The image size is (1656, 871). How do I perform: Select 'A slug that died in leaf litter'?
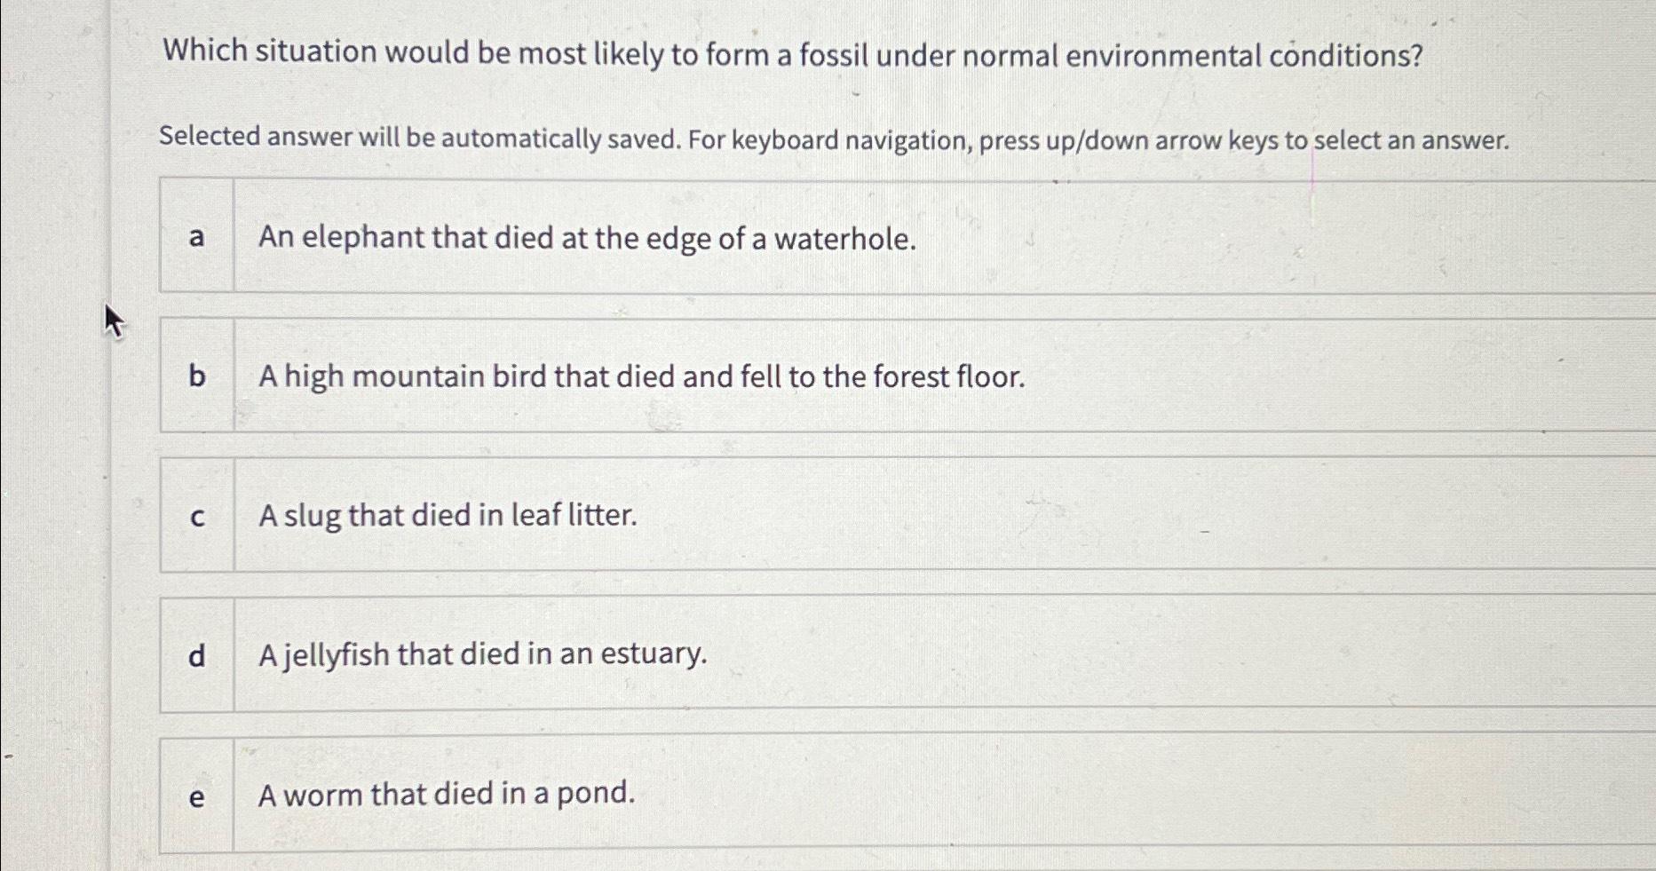click(x=448, y=515)
